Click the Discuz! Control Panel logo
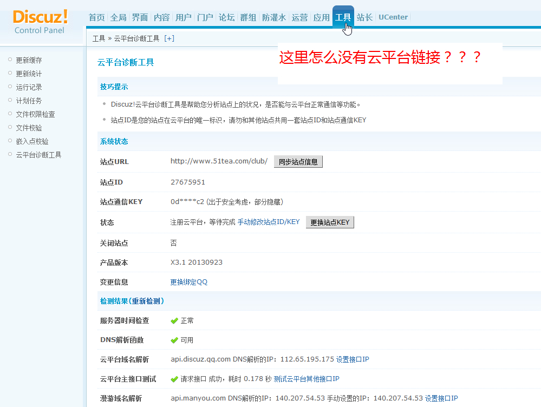This screenshot has height=407, width=541. click(40, 22)
